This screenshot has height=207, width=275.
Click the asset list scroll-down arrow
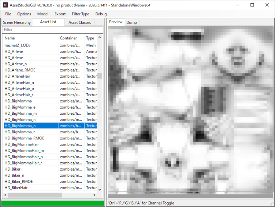[x=100, y=189]
